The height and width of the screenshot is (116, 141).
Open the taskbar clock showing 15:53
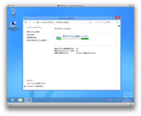coord(126,100)
